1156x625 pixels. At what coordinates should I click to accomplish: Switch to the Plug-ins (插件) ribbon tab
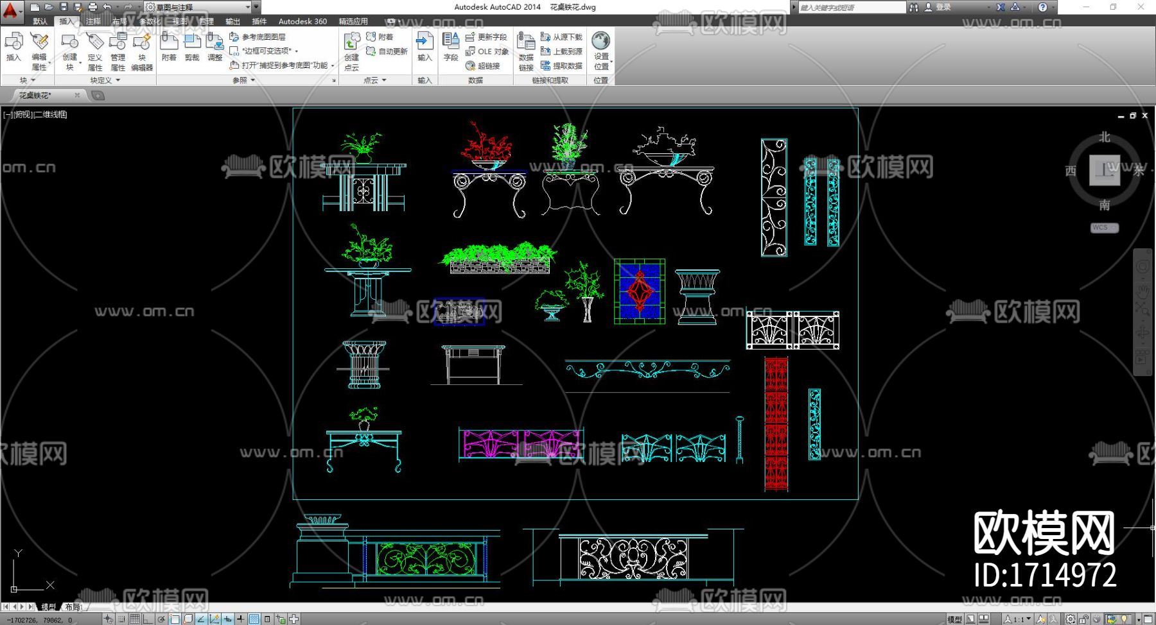259,21
